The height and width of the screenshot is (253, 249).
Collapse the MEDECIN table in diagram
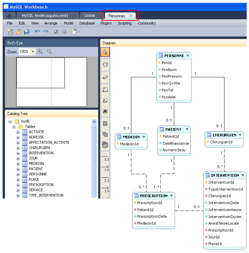point(144,137)
